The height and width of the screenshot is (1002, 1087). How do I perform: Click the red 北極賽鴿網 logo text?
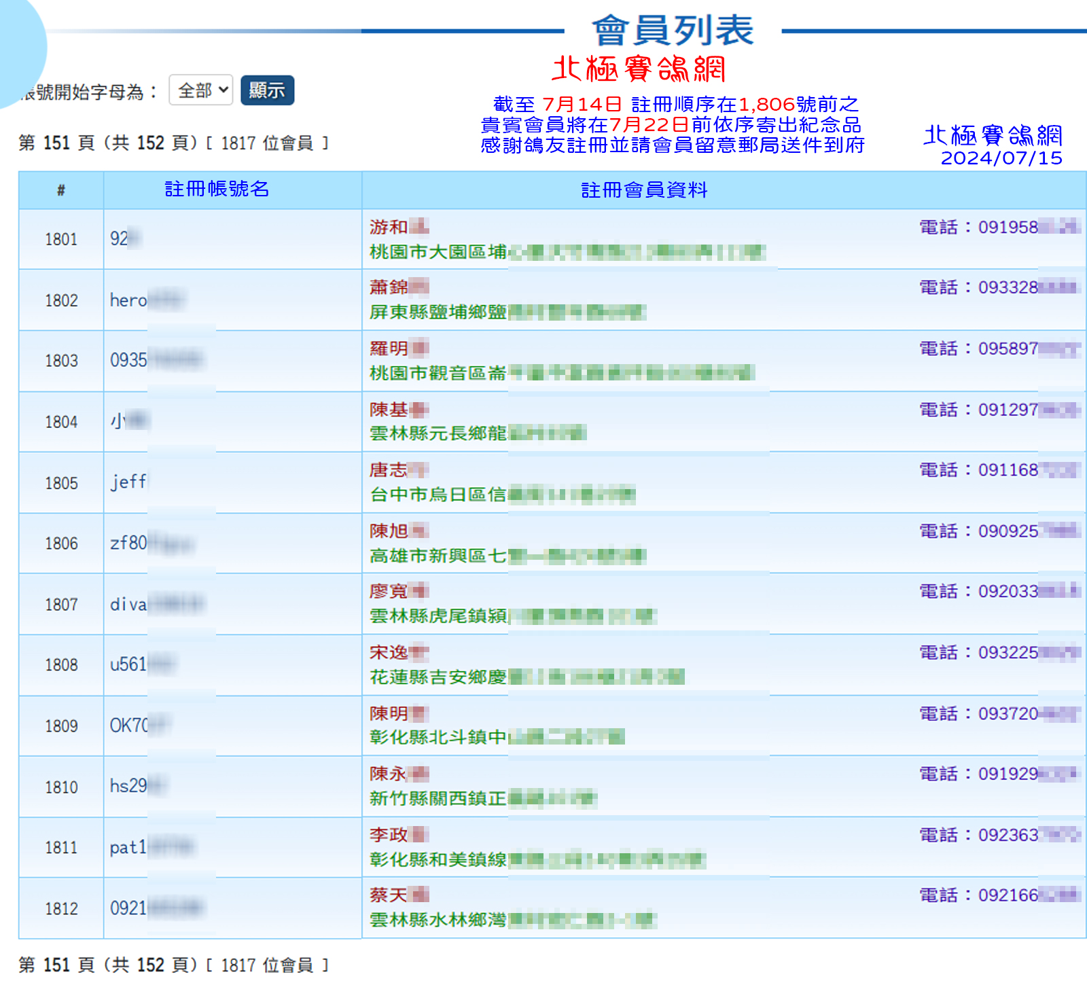coord(639,69)
